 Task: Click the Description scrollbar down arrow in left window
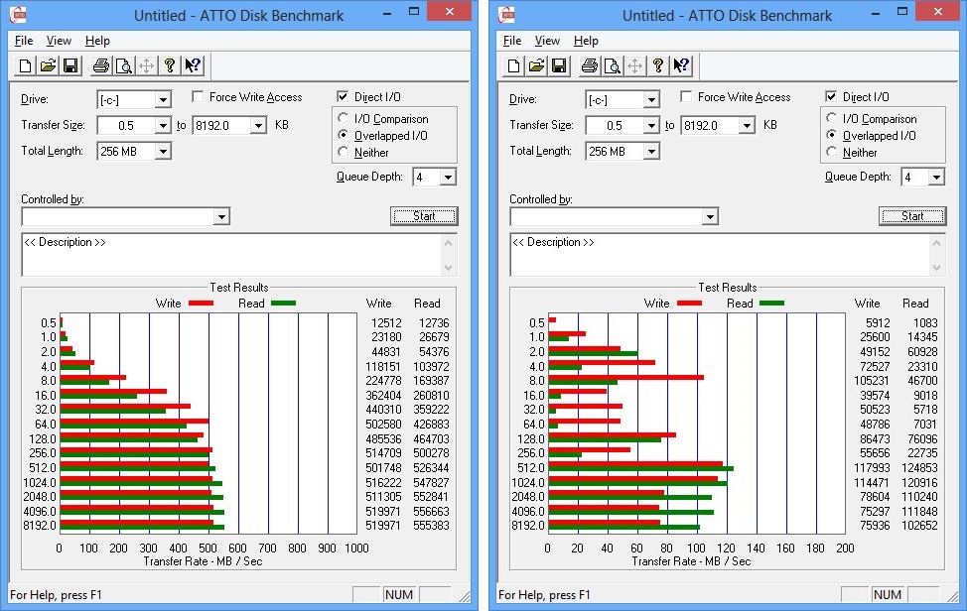449,268
